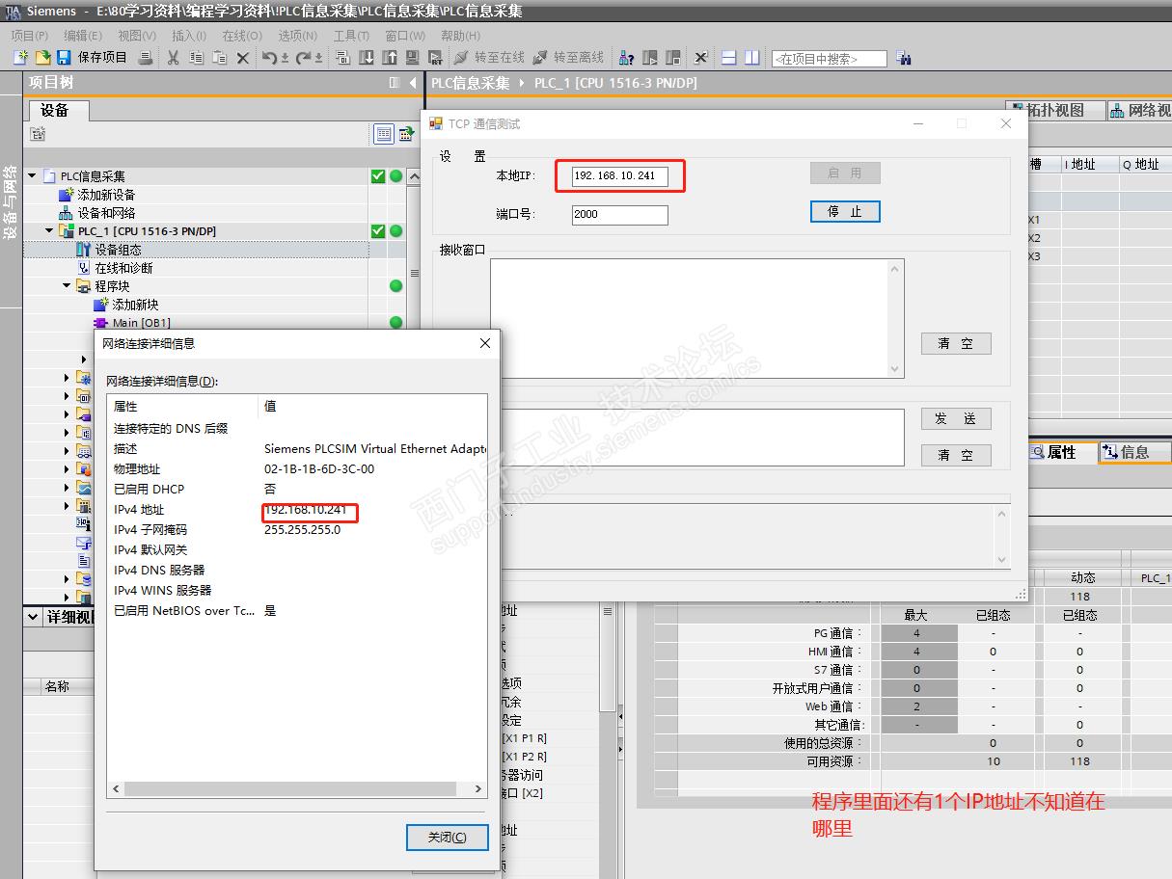
Task: Click project tree scrollbar up arrow
Action: (415, 176)
